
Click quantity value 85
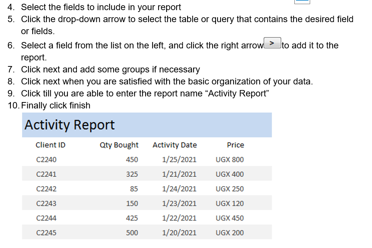coord(134,189)
